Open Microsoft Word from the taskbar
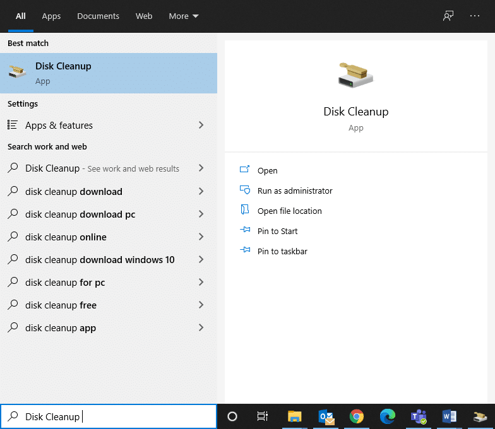The image size is (495, 429). (x=449, y=416)
